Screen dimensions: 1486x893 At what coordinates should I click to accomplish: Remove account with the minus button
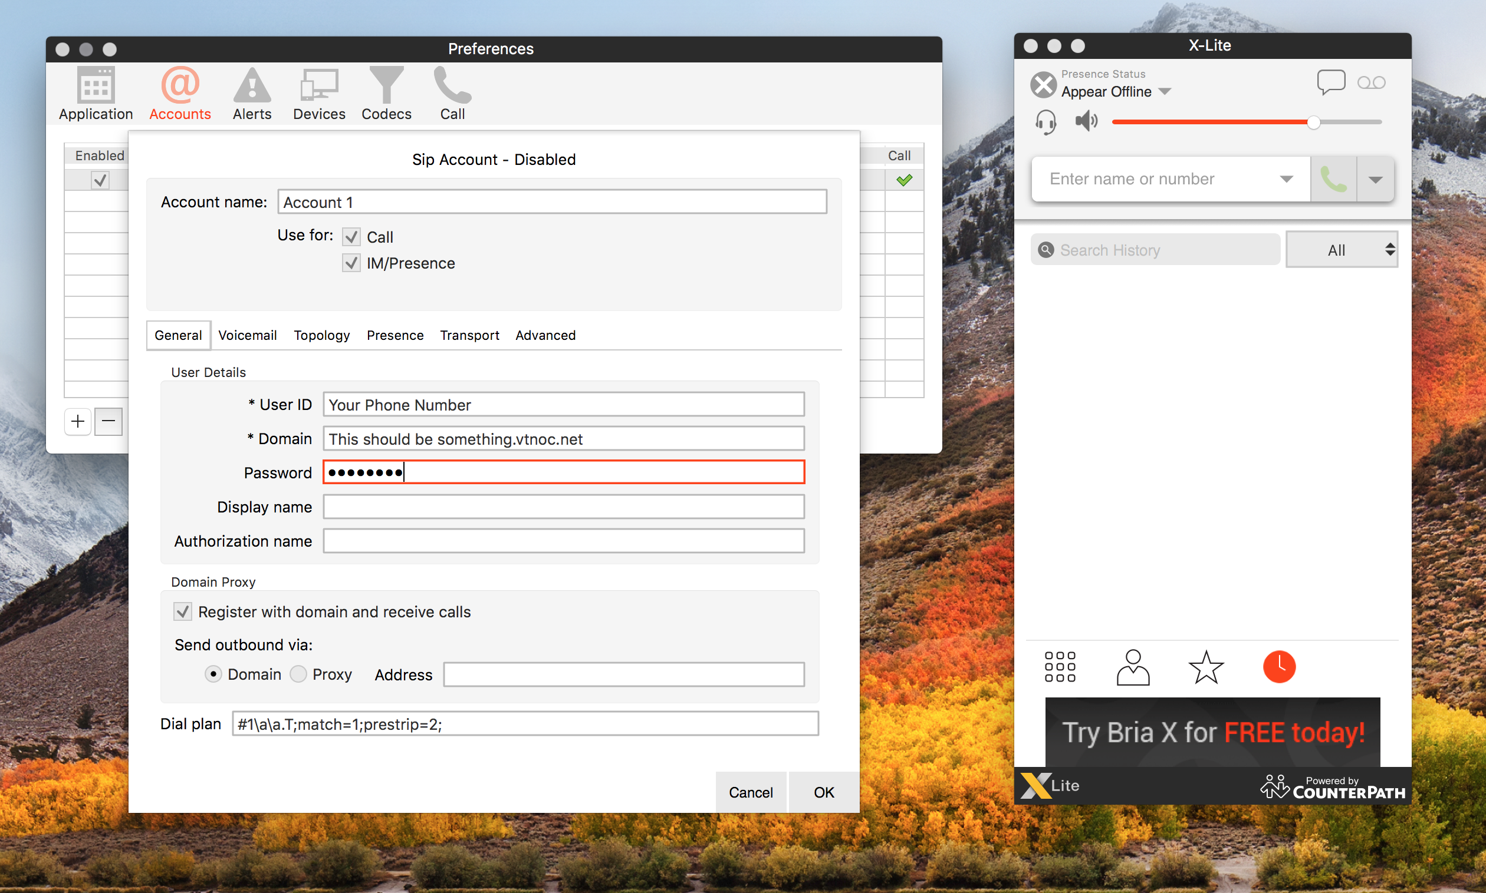109,421
